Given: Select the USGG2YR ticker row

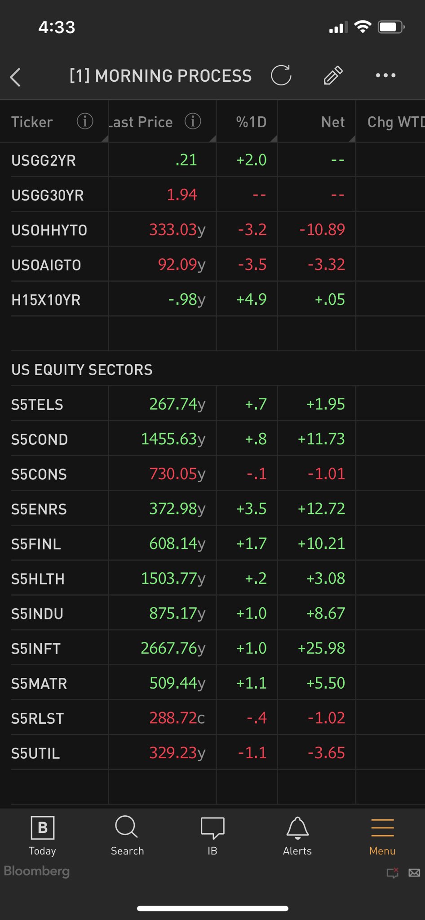Looking at the screenshot, I should [44, 160].
